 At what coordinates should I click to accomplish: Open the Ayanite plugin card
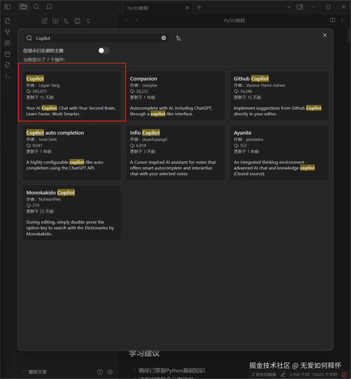[x=279, y=153]
